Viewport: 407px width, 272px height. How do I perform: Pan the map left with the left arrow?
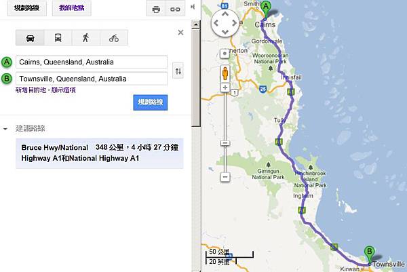click(216, 23)
